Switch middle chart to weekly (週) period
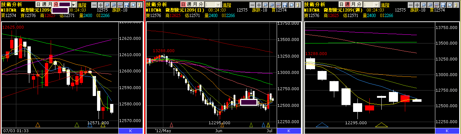 click(189, 4)
